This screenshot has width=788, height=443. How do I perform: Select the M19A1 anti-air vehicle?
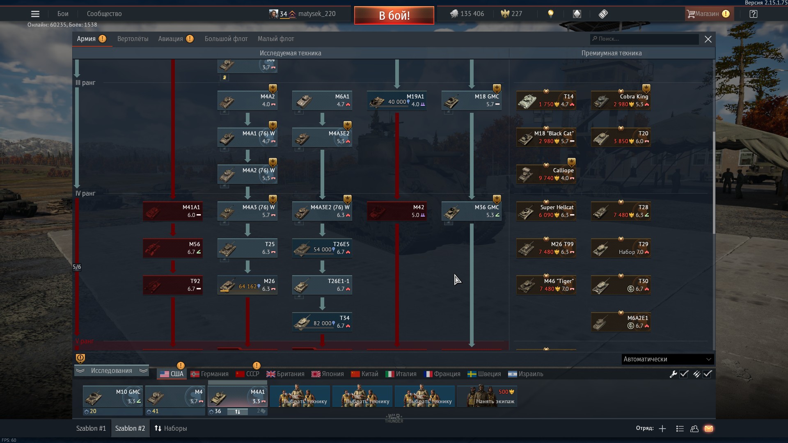coord(397,100)
